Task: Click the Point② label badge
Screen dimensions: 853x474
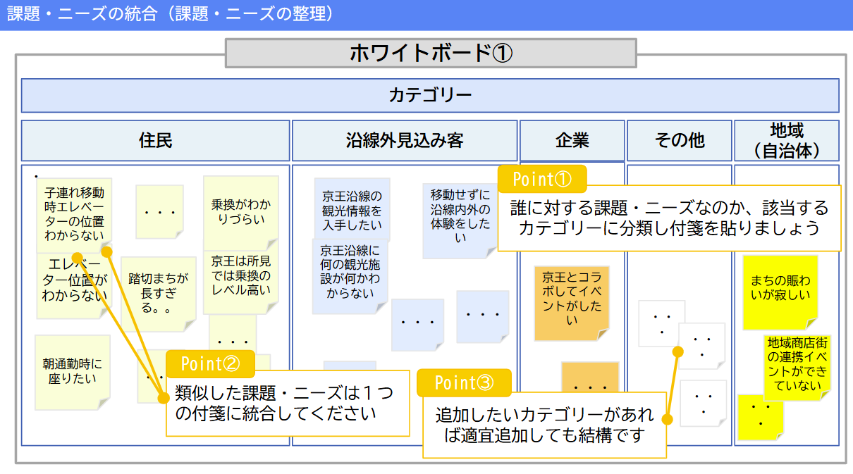Action: tap(209, 364)
